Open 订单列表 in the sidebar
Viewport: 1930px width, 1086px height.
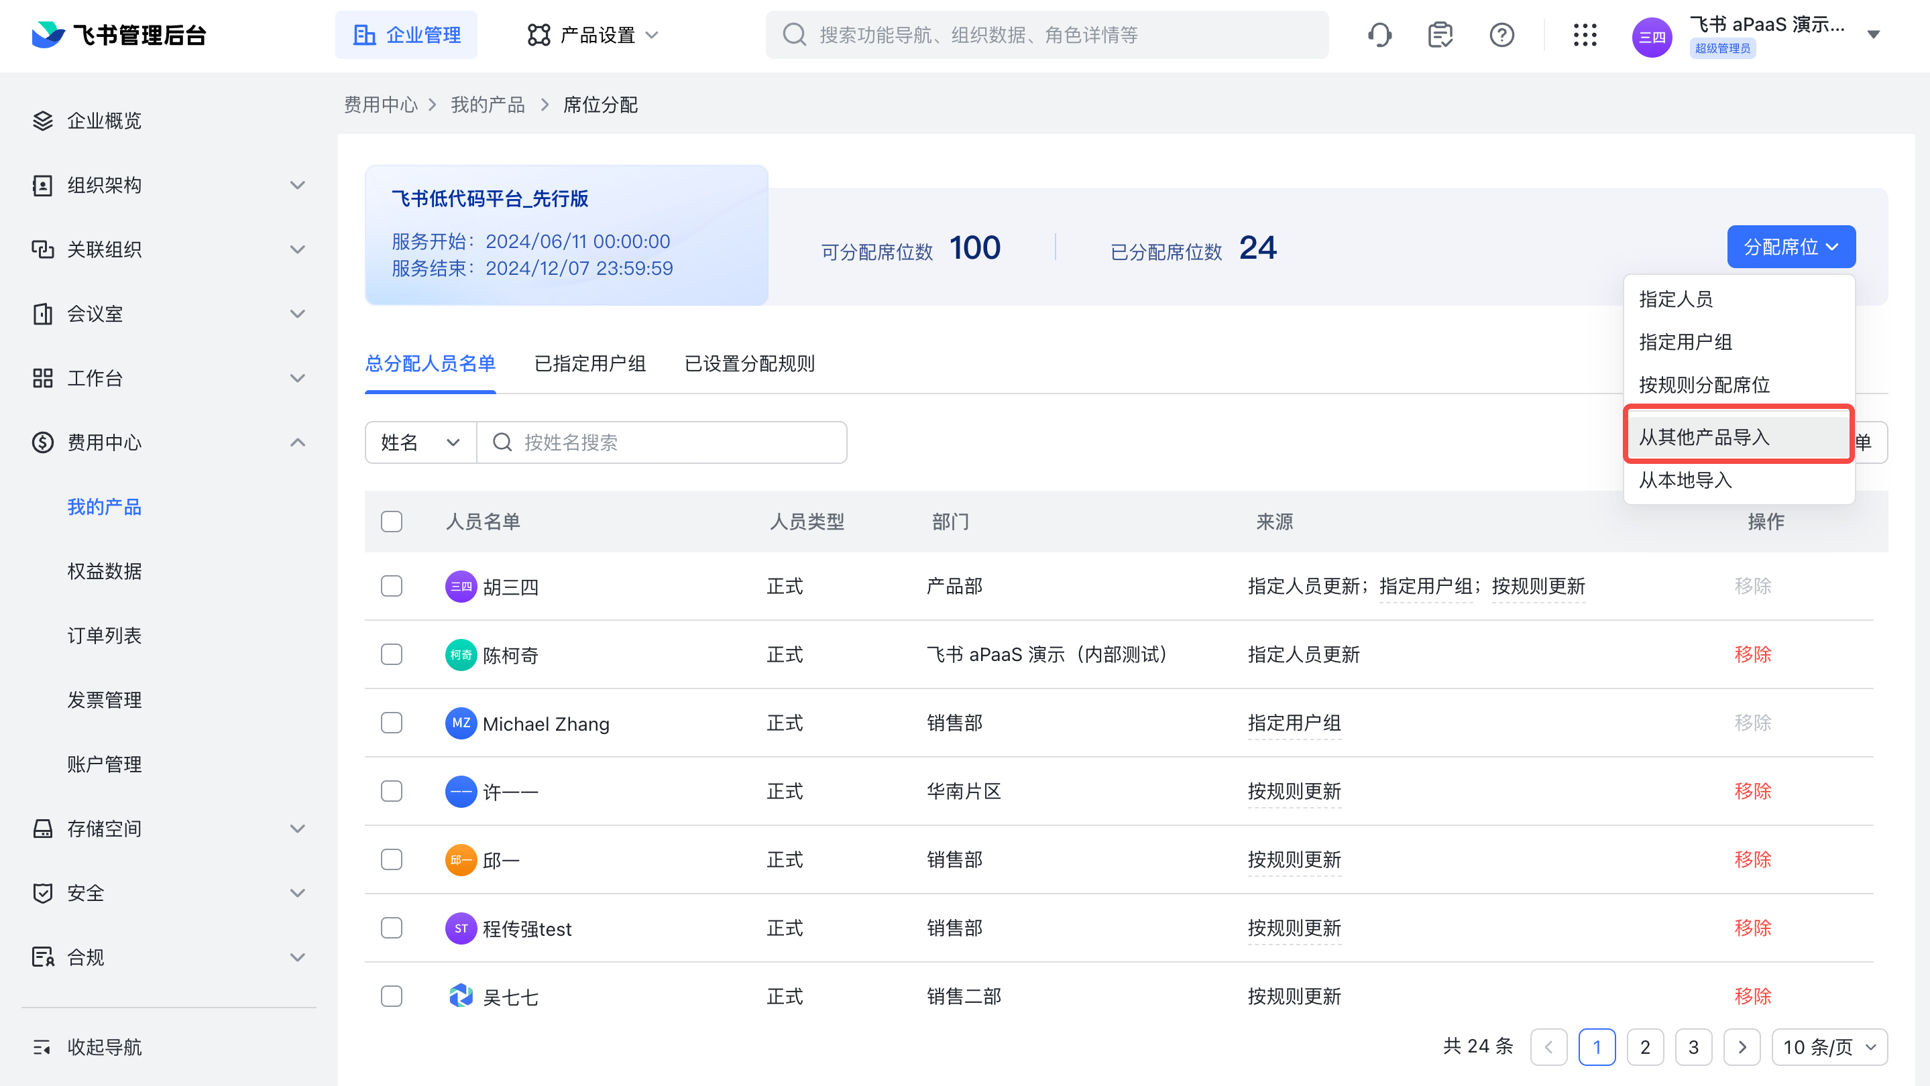104,636
